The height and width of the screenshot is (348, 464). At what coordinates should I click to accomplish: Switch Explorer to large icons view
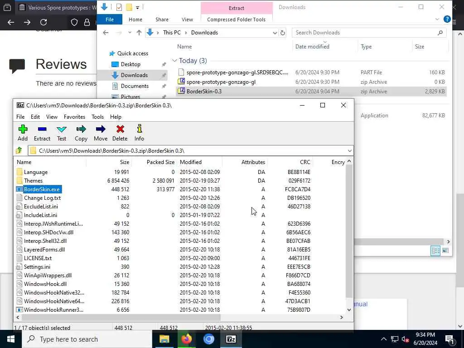[445, 251]
